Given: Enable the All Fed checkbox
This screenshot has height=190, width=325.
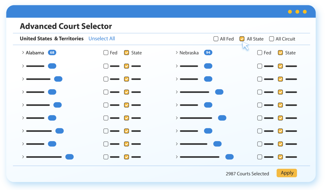Looking at the screenshot, I should point(216,39).
